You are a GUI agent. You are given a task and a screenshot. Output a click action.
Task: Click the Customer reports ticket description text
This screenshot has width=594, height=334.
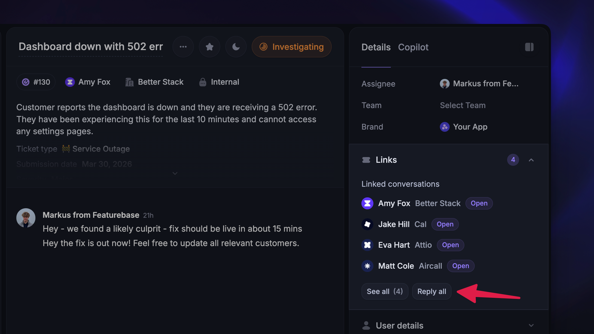pyautogui.click(x=167, y=119)
